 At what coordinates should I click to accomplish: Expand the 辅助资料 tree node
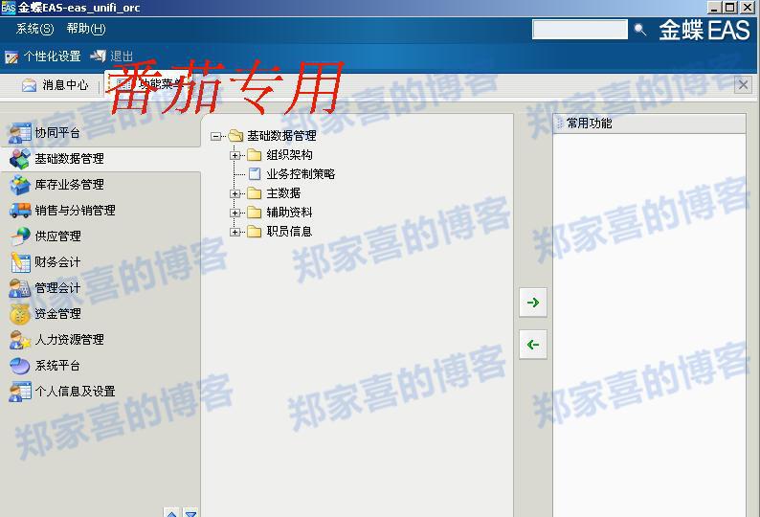[x=235, y=213]
